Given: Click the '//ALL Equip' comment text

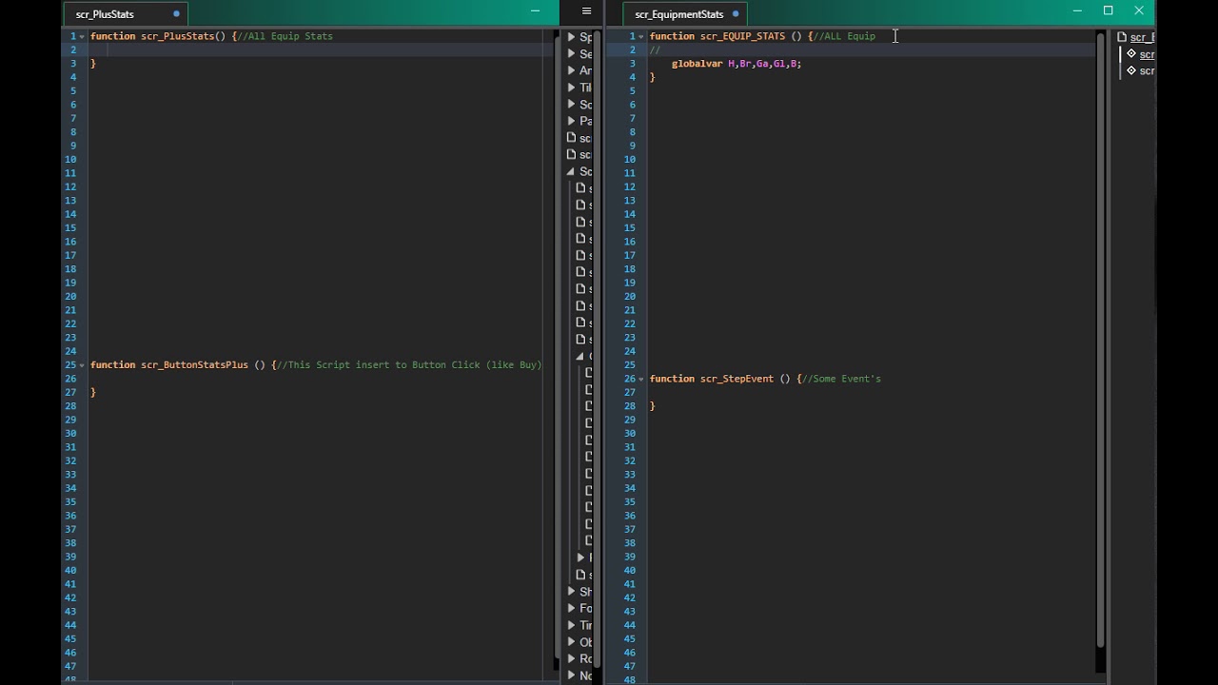Looking at the screenshot, I should (x=845, y=36).
